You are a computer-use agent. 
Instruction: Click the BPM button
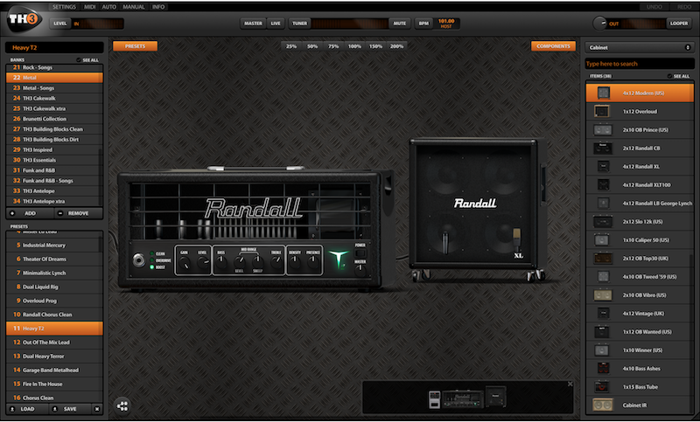point(423,24)
